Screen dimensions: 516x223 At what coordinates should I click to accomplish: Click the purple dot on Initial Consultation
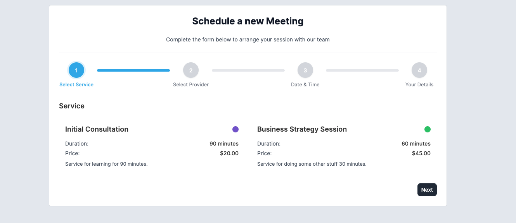(x=235, y=129)
